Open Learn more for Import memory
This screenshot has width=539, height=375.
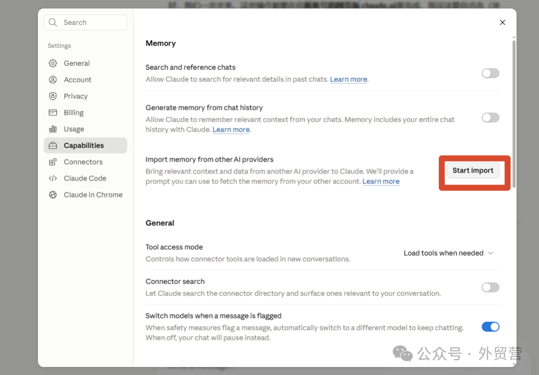[381, 182]
